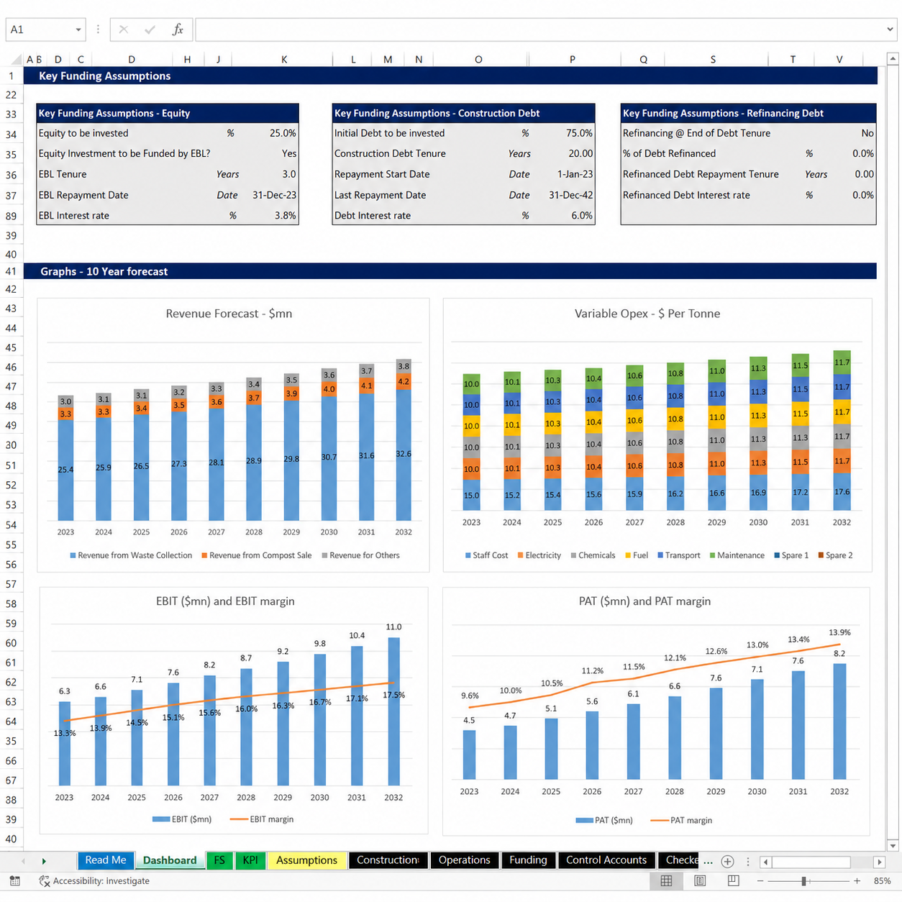
Task: Switch to the Funding sheet tab
Action: click(528, 860)
